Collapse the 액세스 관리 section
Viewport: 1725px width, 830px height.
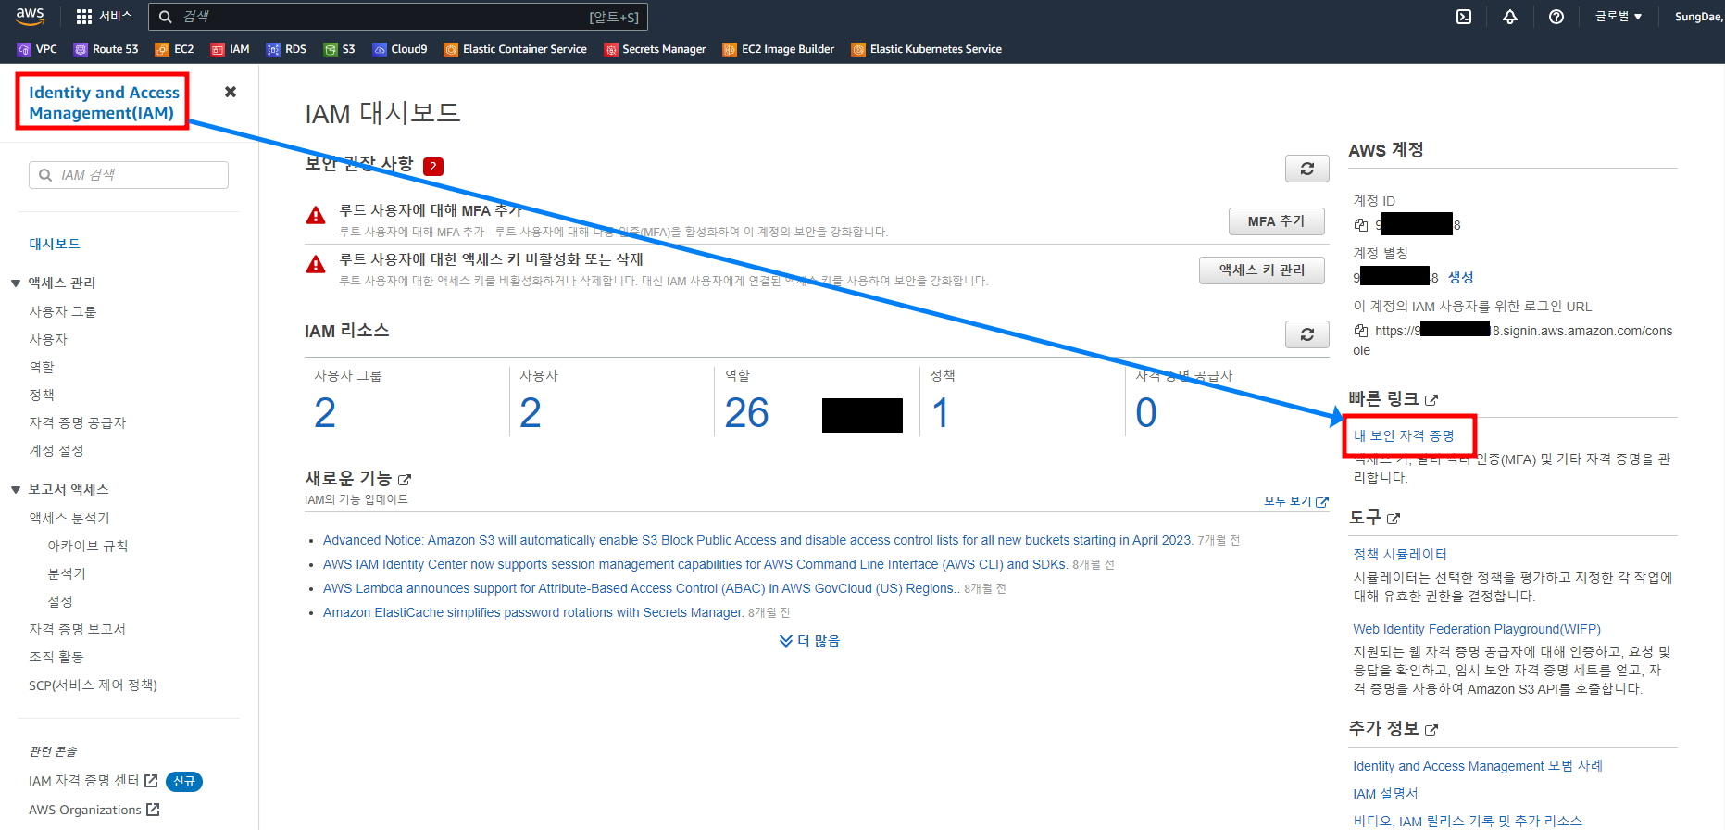pos(16,283)
